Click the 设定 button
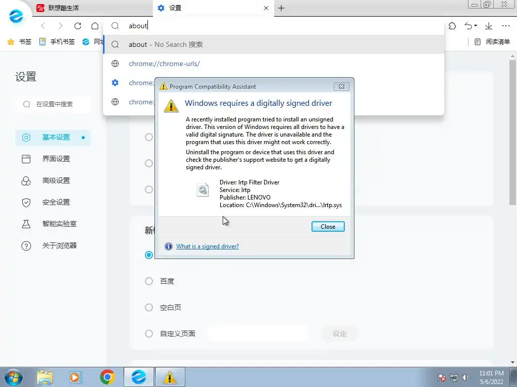Image resolution: width=517 pixels, height=387 pixels. point(340,334)
